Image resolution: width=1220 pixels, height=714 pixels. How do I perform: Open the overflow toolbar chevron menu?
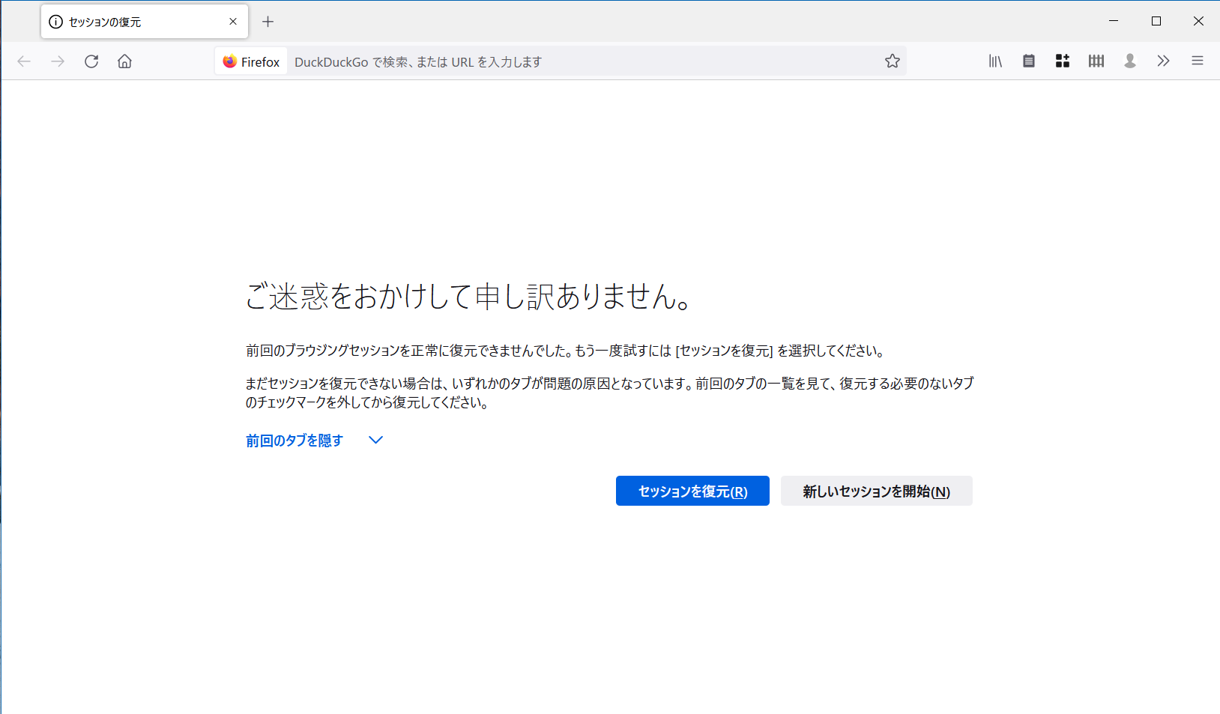[x=1164, y=61]
